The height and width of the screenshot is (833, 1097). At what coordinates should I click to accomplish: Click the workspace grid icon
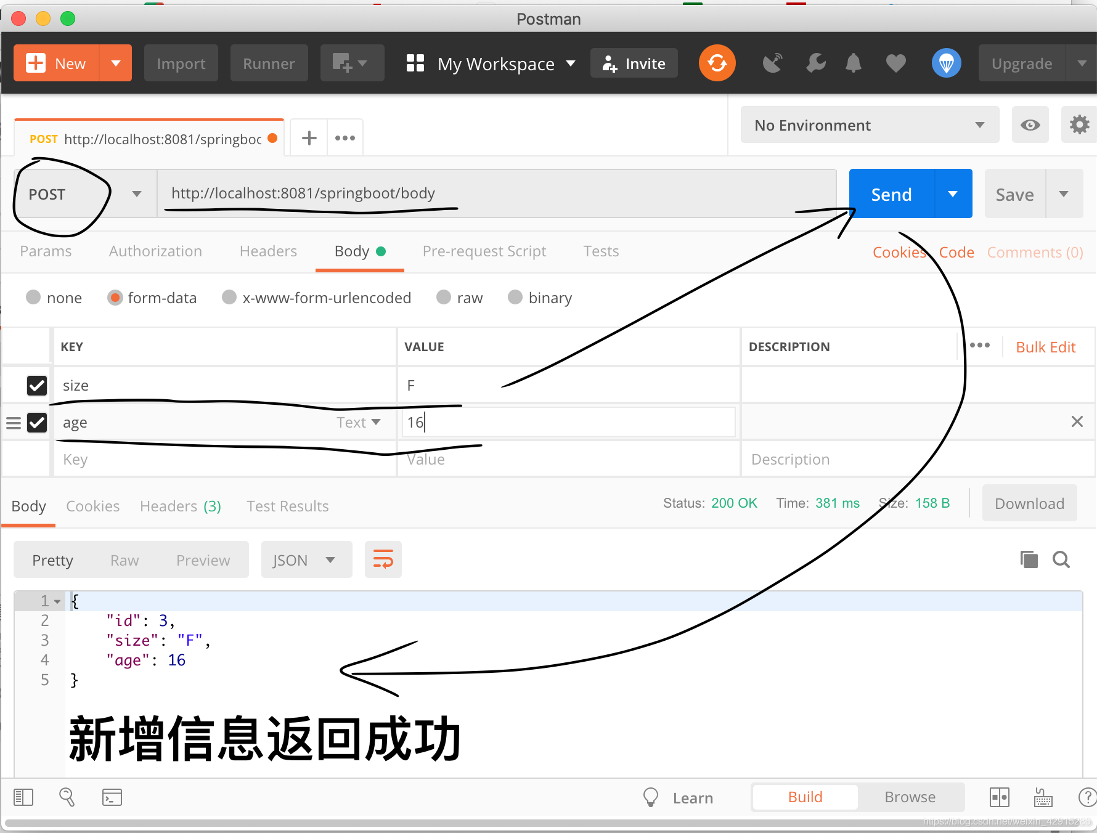(x=415, y=63)
